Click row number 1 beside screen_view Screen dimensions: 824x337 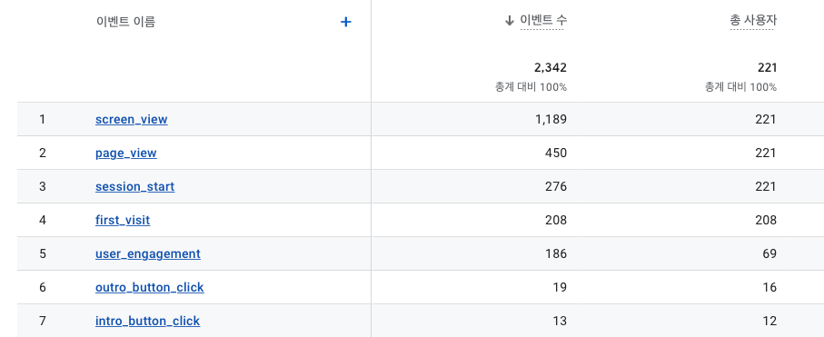[x=42, y=119]
